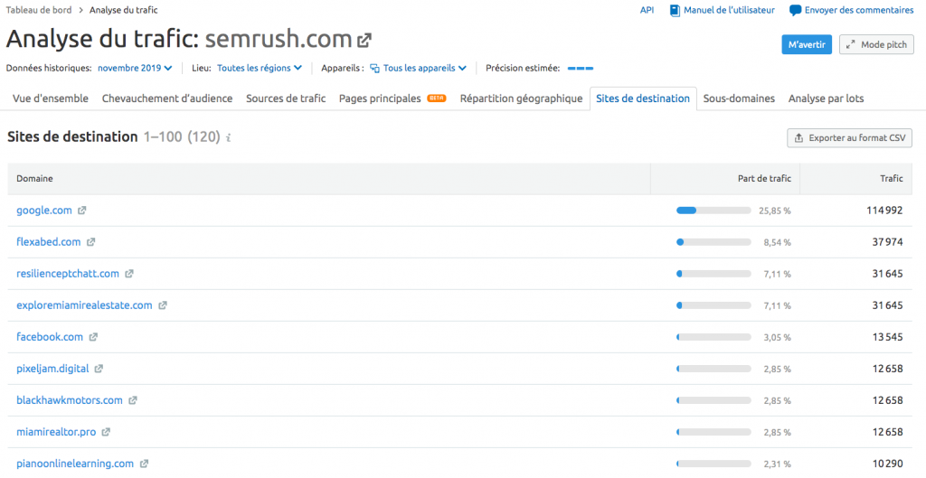Click traffic value 13 545
The width and height of the screenshot is (926, 478).
(888, 337)
